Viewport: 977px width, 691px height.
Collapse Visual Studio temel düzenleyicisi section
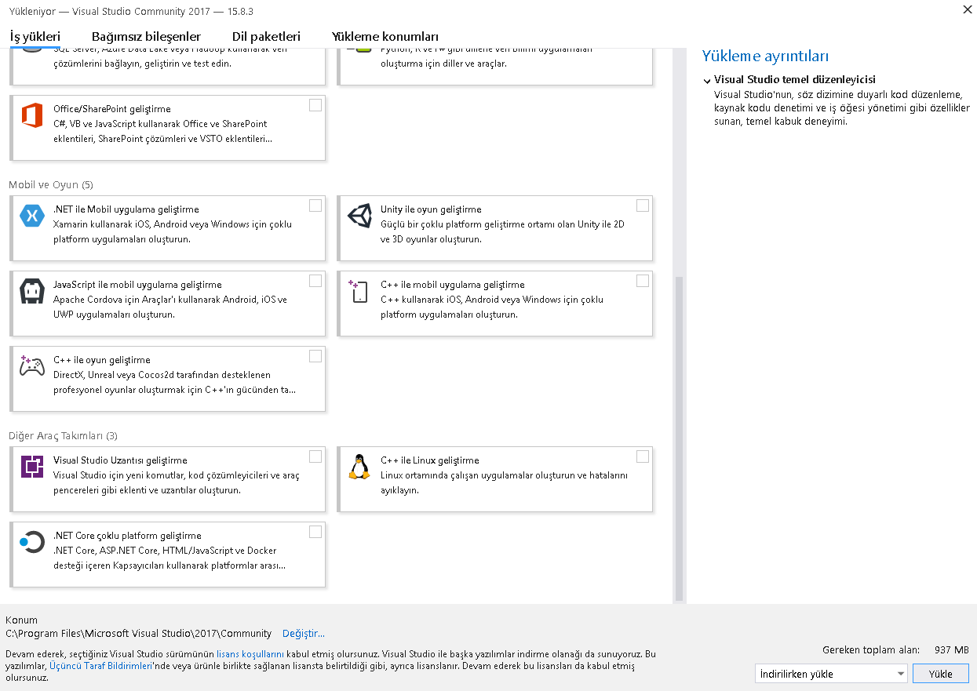point(707,80)
